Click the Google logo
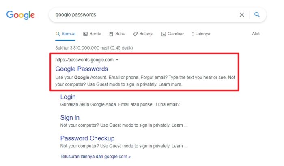 20,15
